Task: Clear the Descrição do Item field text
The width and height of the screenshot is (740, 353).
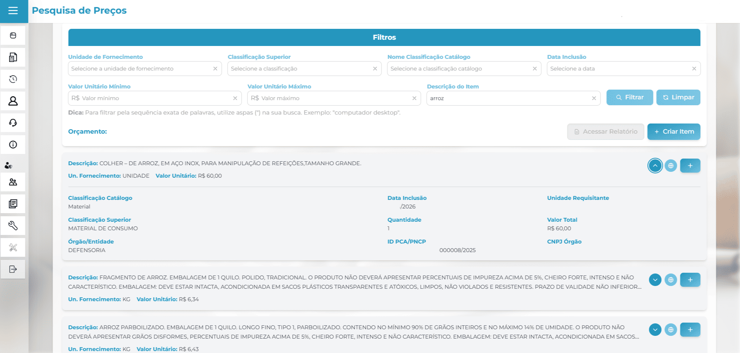Action: (x=594, y=98)
